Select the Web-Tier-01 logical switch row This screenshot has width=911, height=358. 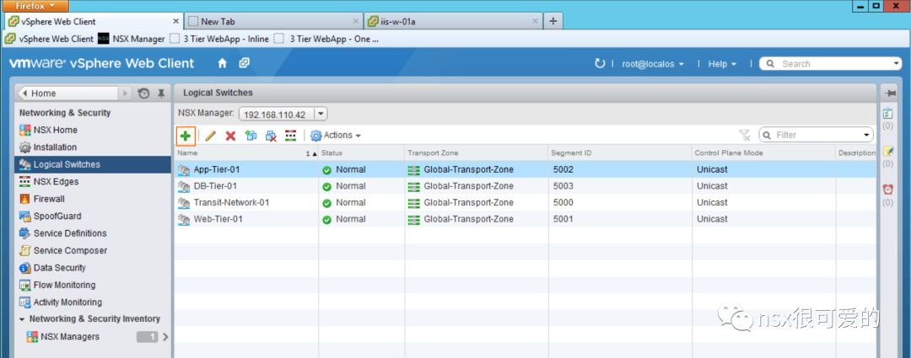(525, 219)
